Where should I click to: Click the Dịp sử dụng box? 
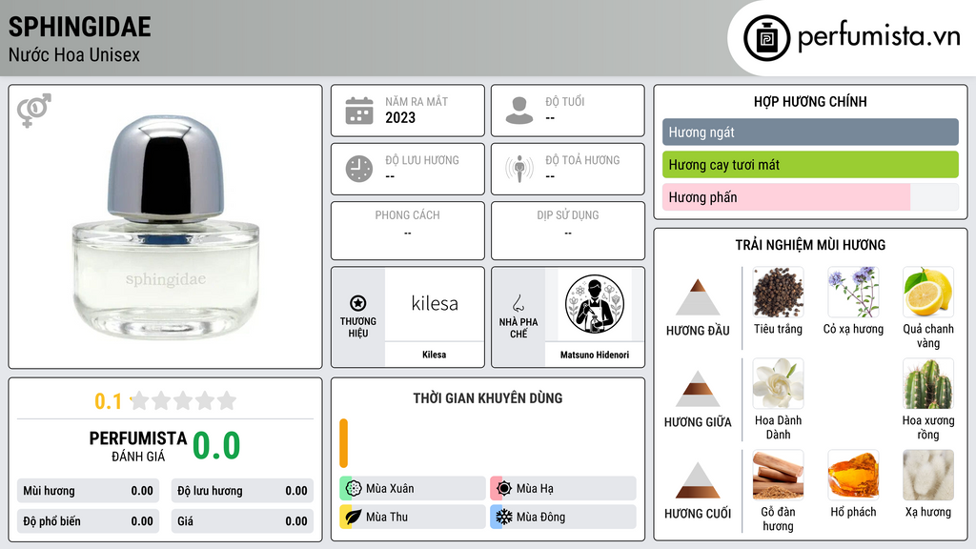[x=568, y=231]
